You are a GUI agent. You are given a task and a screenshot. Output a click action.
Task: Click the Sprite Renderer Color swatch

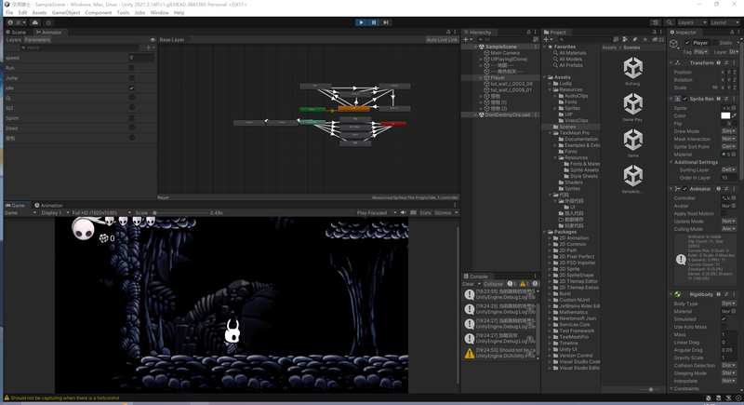(725, 115)
